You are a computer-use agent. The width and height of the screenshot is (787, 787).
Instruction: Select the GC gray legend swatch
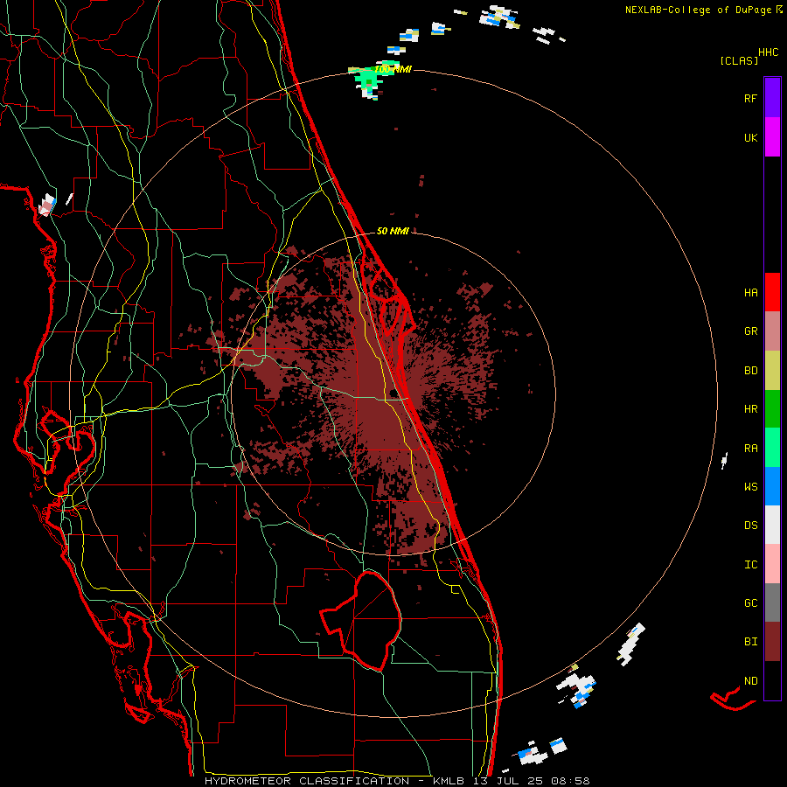click(772, 602)
